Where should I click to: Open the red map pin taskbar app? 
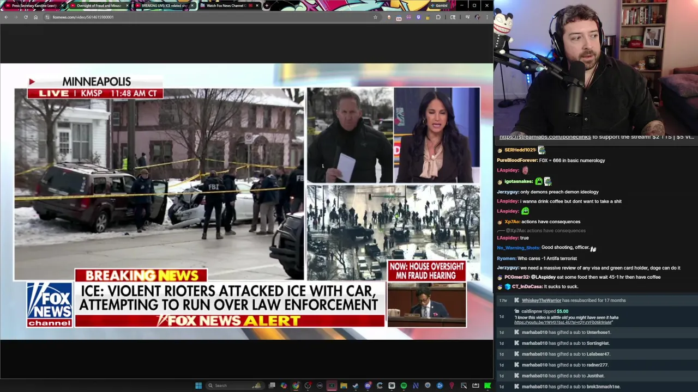pyautogui.click(x=452, y=385)
